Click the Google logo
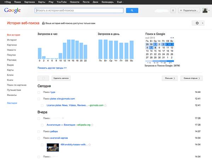The height and width of the screenshot is (160, 212). pyautogui.click(x=12, y=10)
